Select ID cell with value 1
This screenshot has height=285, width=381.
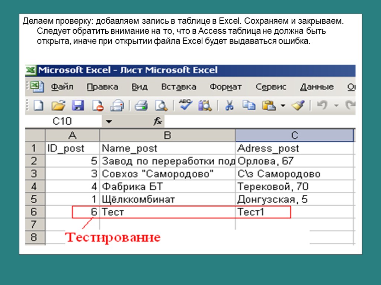[73, 199]
